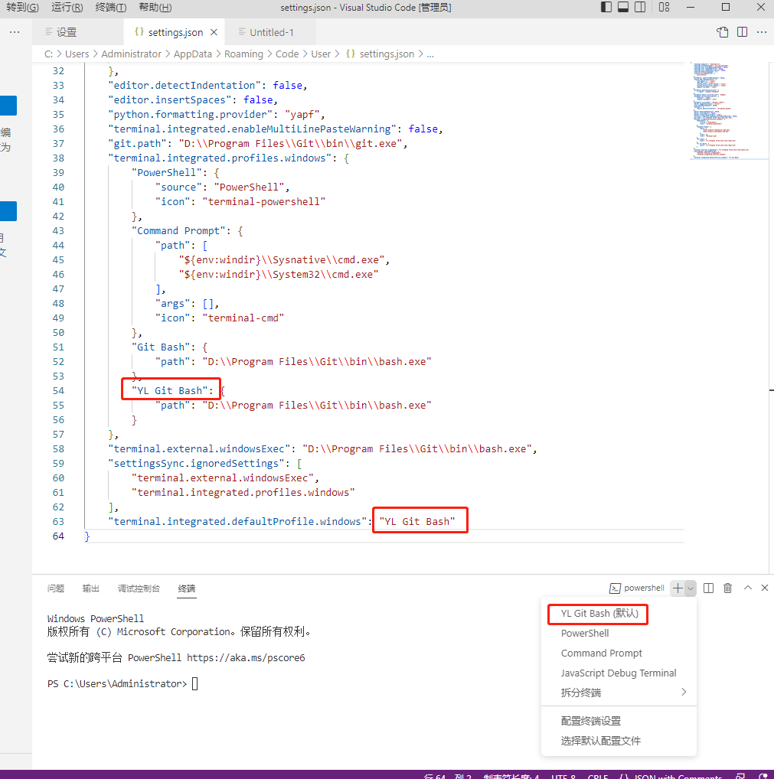Click the "python.formatting.provider" key
The image size is (774, 779).
pos(191,114)
